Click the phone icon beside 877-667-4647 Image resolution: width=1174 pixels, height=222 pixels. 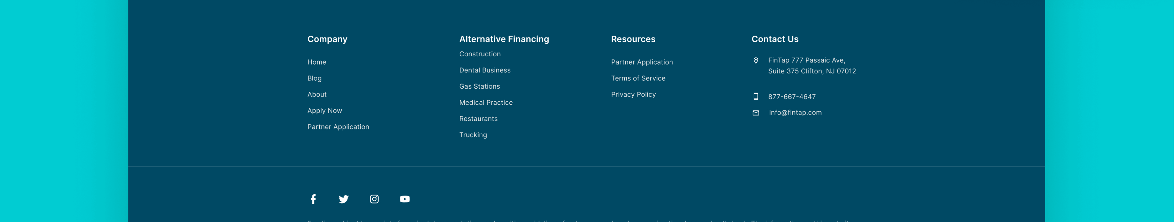756,96
